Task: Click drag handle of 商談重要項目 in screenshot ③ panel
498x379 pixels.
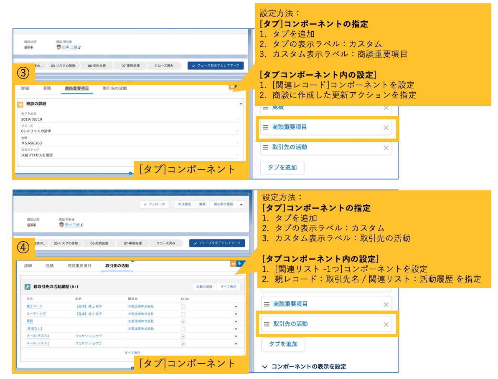Action: [x=266, y=127]
